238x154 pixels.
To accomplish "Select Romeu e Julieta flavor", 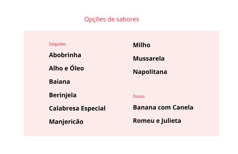I will [157, 121].
